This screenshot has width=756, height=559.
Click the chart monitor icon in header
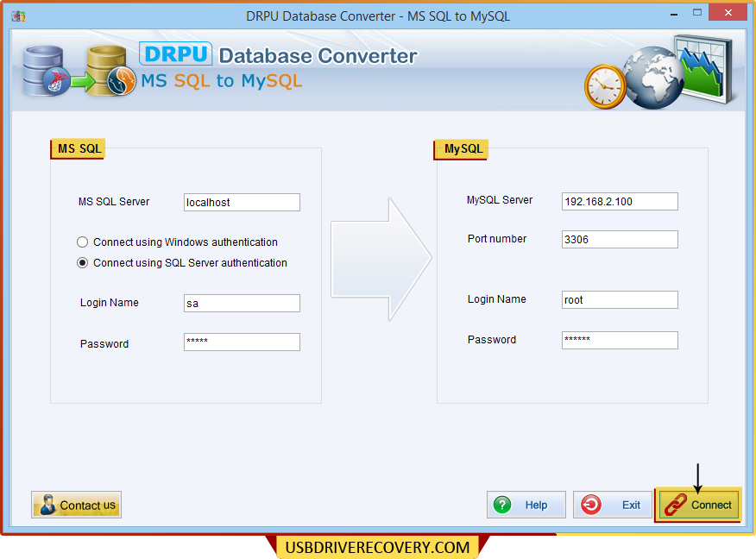coord(705,68)
